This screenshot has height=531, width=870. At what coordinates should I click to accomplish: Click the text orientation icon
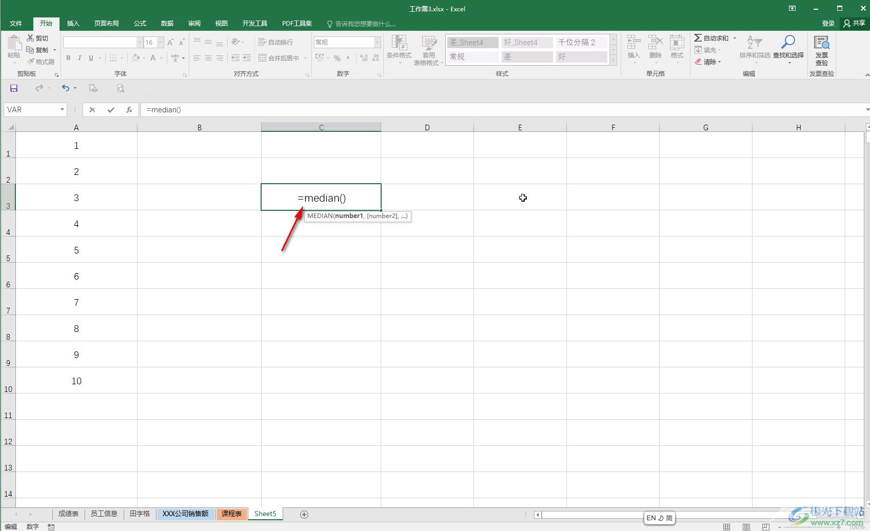[235, 42]
